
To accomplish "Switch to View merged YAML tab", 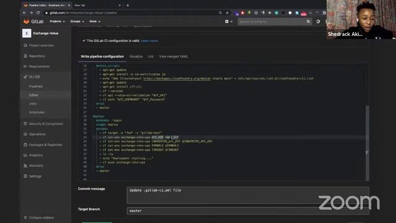I will (173, 56).
